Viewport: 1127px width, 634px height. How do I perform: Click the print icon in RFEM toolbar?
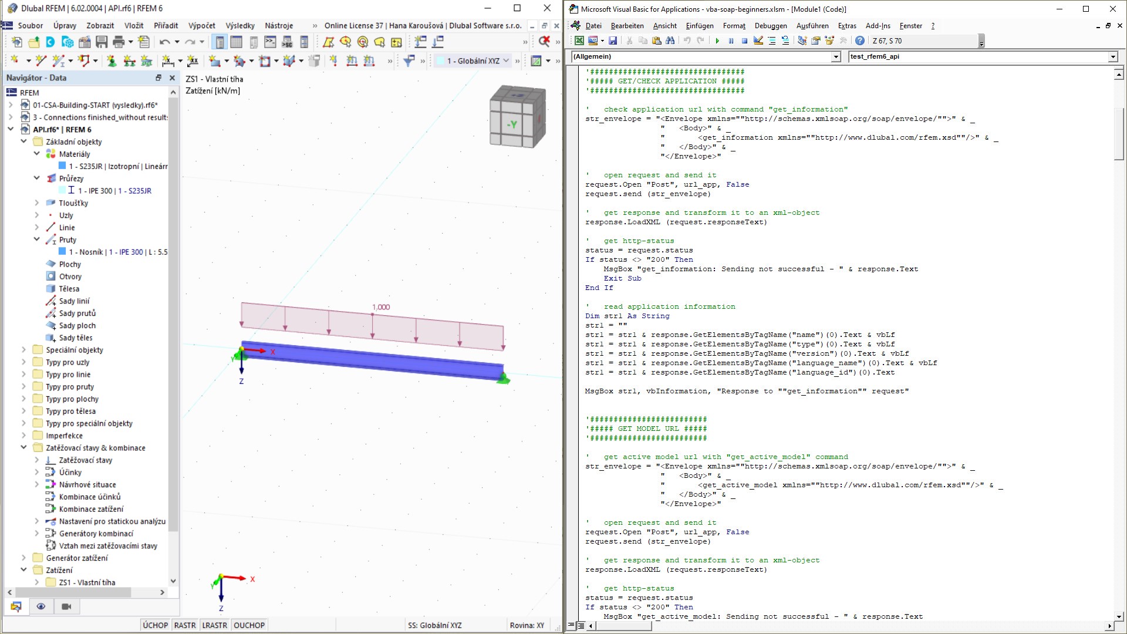coord(119,42)
